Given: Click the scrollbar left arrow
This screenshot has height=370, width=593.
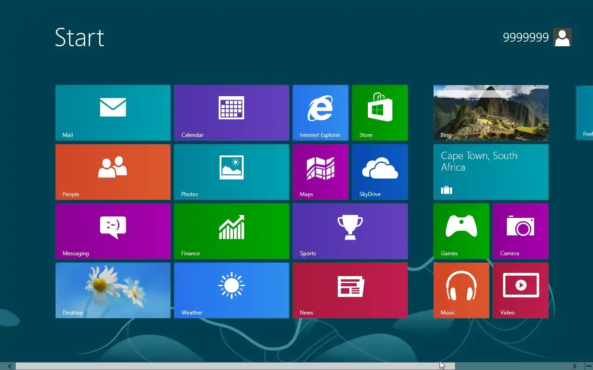Looking at the screenshot, I should coord(9,366).
